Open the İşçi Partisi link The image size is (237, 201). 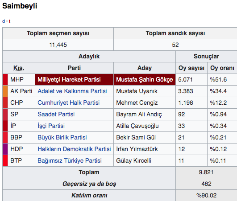pos(51,126)
